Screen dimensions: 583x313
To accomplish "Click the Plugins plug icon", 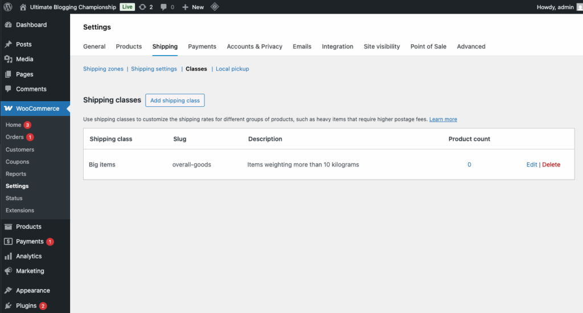I will (8, 306).
